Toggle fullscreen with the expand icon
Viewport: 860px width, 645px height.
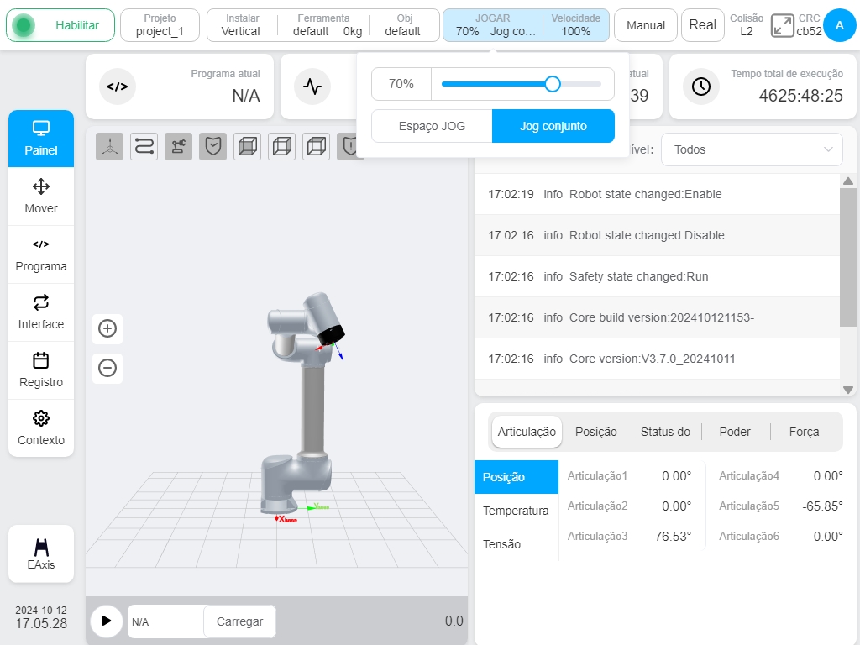click(x=782, y=25)
